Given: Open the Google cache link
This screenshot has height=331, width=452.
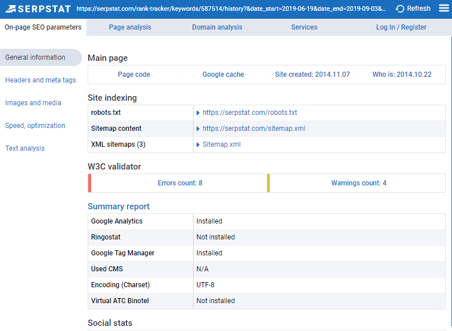Looking at the screenshot, I should pos(223,75).
